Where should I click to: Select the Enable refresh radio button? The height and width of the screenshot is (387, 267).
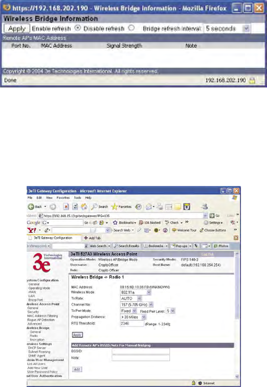click(x=78, y=28)
